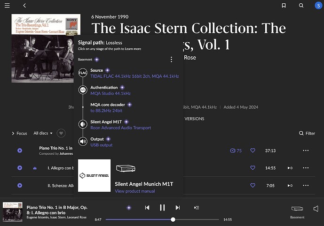The image size is (324, 226).
Task: Open the hamburger navigation menu
Action: [7, 5]
